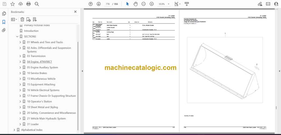Expand the 03 Transmission bookmark
This screenshot has width=281, height=135.
[x=20, y=56]
